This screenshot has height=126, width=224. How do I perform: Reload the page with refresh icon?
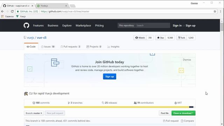12,12
